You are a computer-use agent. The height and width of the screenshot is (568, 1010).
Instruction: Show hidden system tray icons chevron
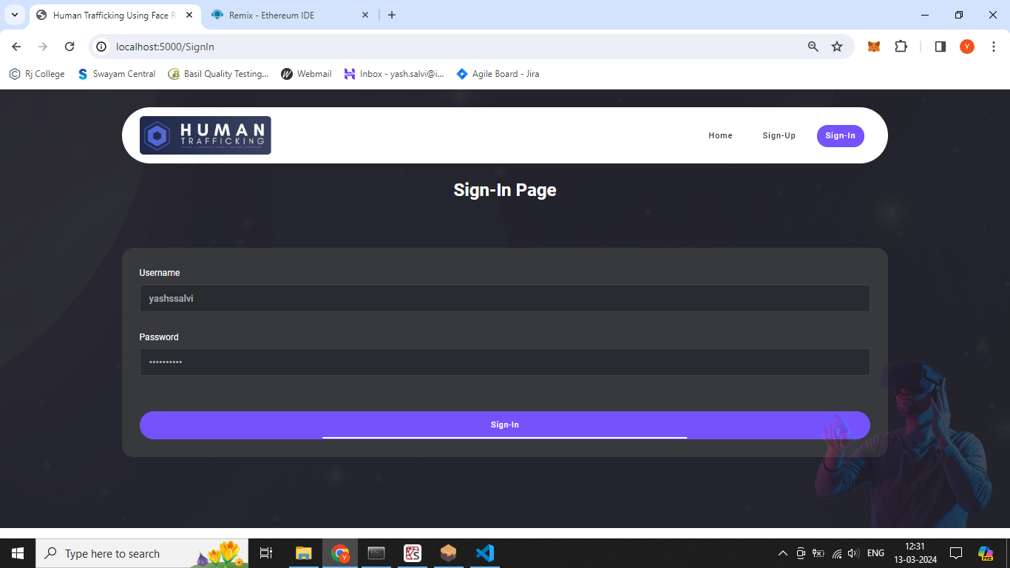point(782,553)
